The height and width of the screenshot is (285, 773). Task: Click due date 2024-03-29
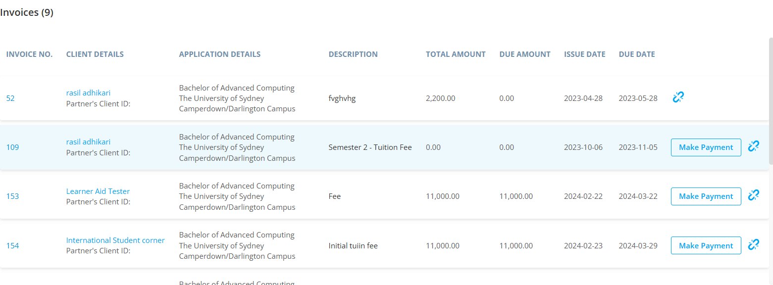click(638, 246)
